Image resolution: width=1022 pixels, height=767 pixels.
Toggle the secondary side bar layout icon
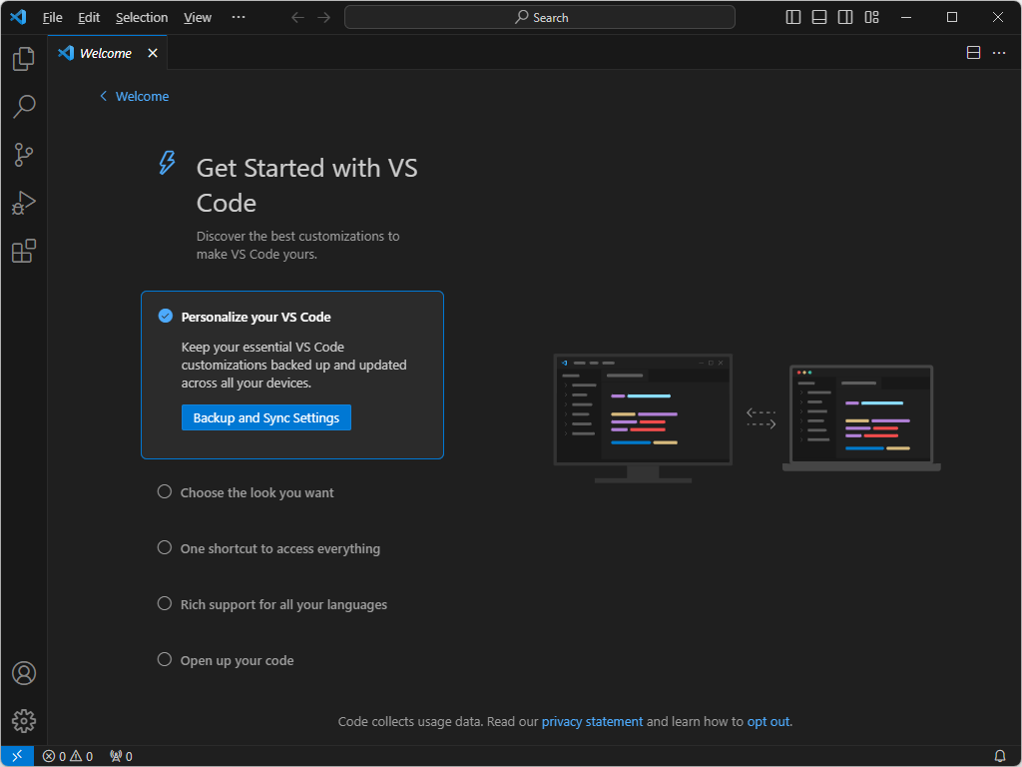pos(845,17)
